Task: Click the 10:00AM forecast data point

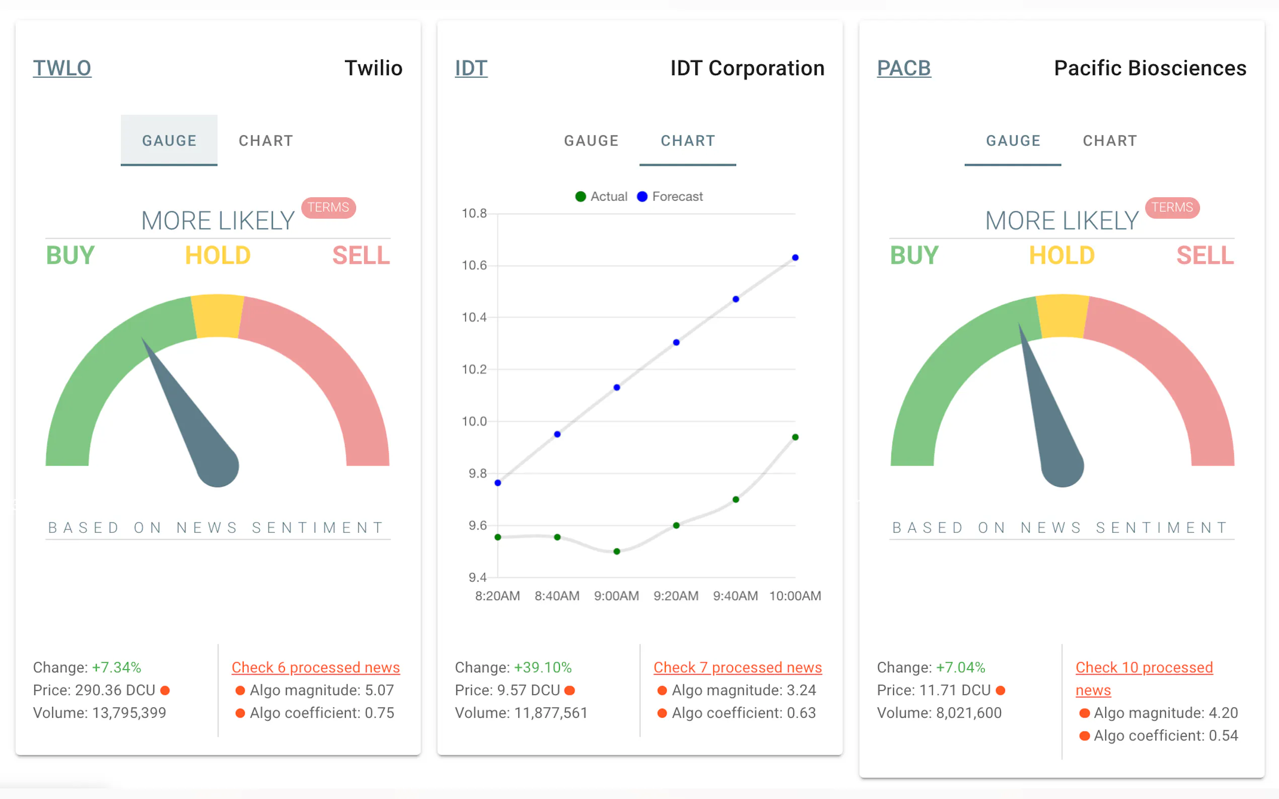Action: coord(795,257)
